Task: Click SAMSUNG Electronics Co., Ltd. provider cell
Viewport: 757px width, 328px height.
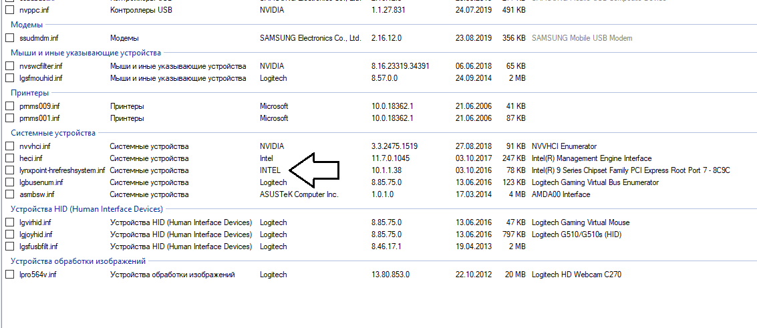Action: pos(310,37)
